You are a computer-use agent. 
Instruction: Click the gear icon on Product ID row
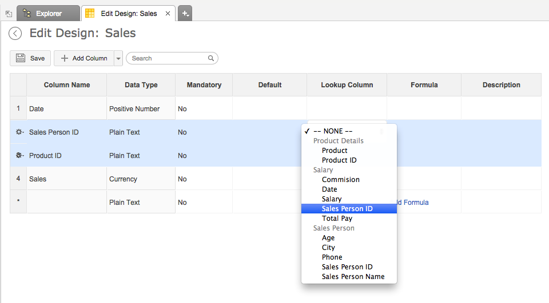click(x=19, y=156)
